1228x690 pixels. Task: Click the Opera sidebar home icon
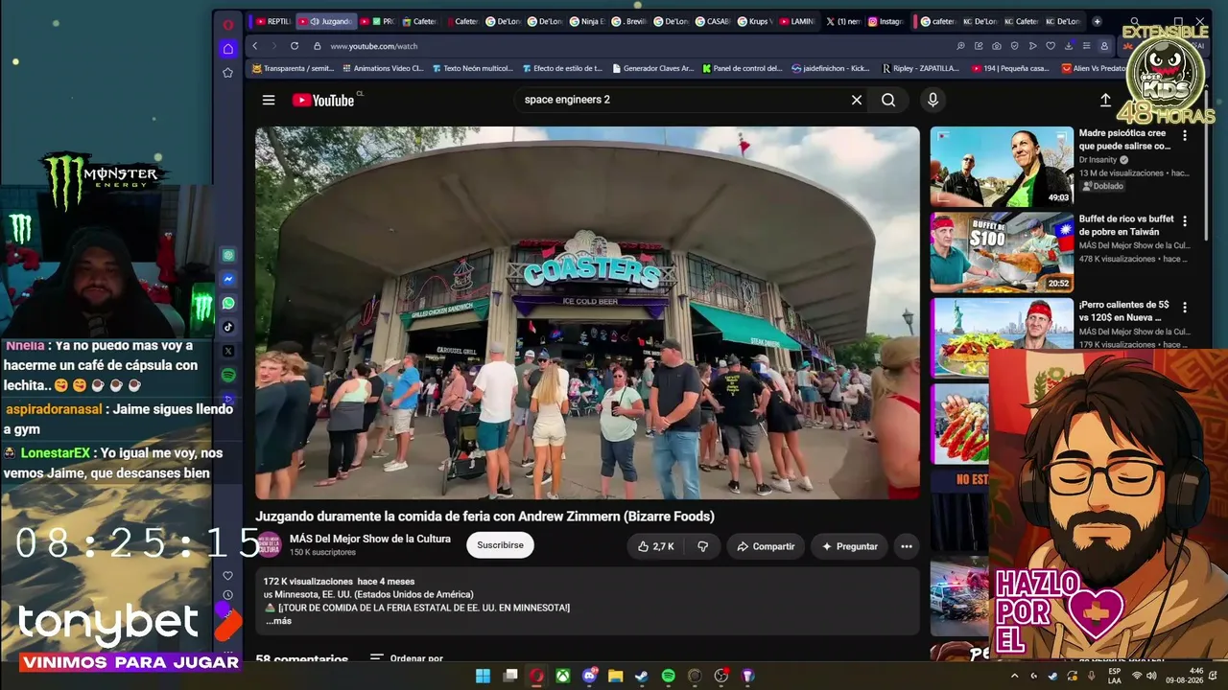(227, 49)
